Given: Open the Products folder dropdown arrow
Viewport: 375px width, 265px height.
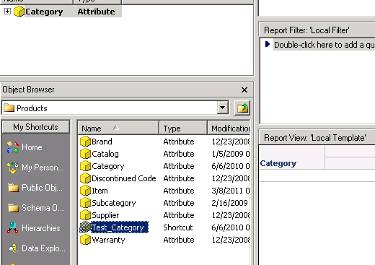Looking at the screenshot, I should (x=223, y=108).
